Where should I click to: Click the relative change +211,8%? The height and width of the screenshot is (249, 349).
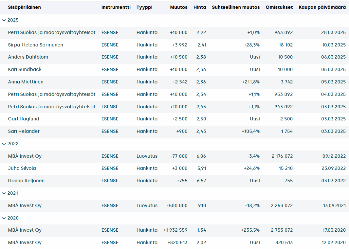251,82
